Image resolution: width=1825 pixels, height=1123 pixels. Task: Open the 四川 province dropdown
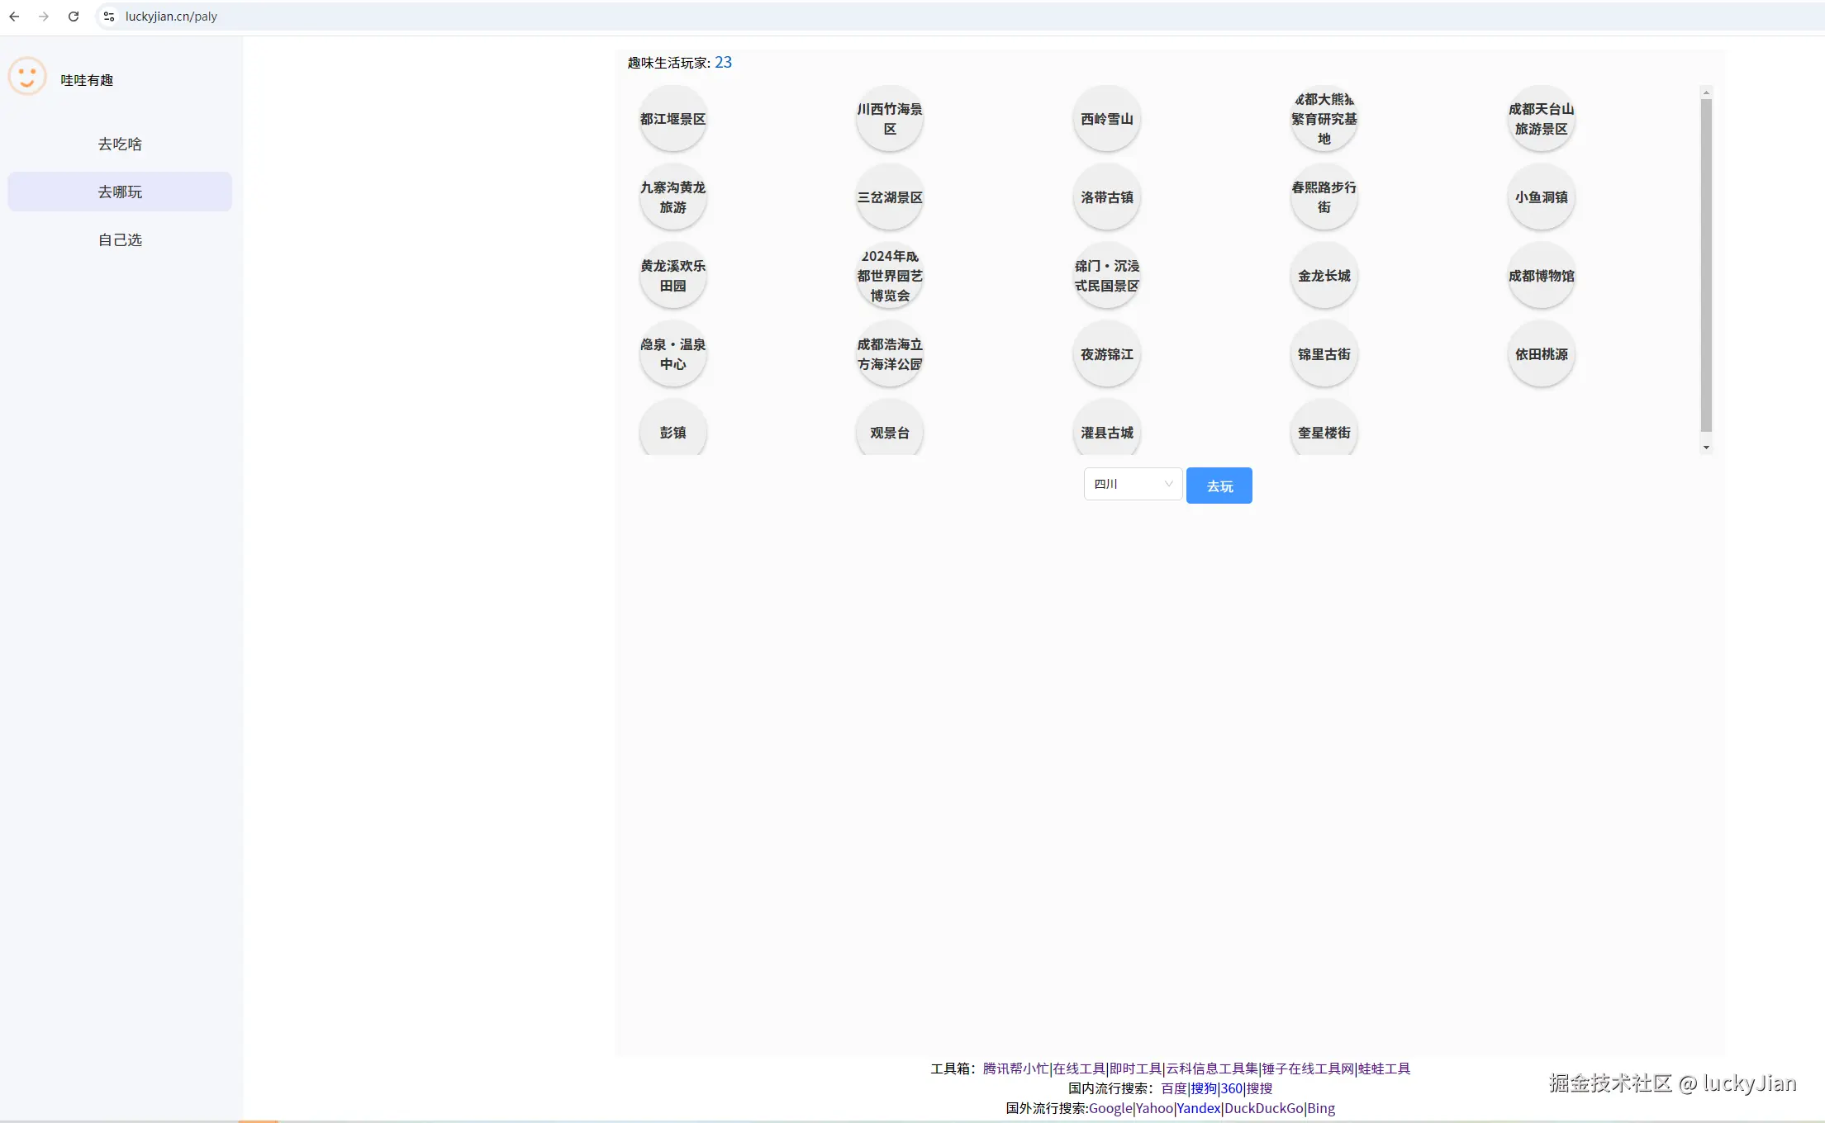[x=1133, y=485]
